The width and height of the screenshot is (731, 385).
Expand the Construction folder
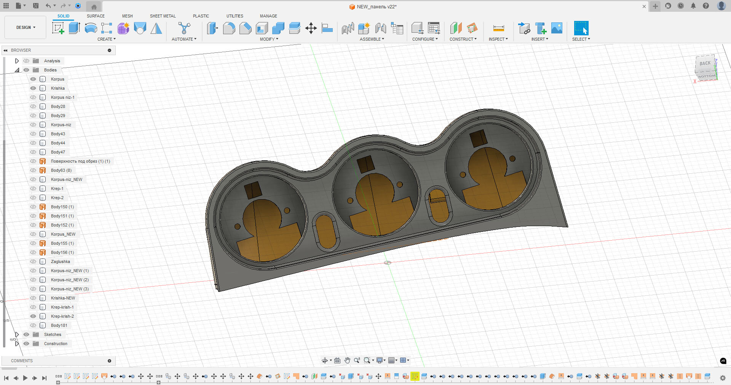click(17, 344)
